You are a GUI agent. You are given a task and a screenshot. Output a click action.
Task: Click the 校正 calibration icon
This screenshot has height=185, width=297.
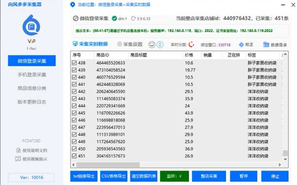(241, 45)
